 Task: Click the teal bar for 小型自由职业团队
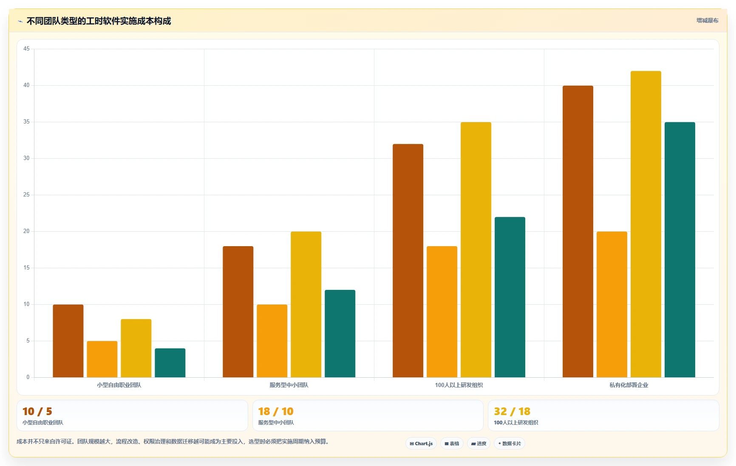point(170,363)
